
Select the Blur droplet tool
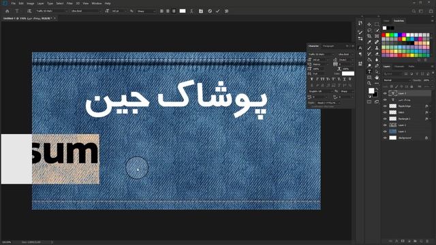pyautogui.click(x=377, y=60)
